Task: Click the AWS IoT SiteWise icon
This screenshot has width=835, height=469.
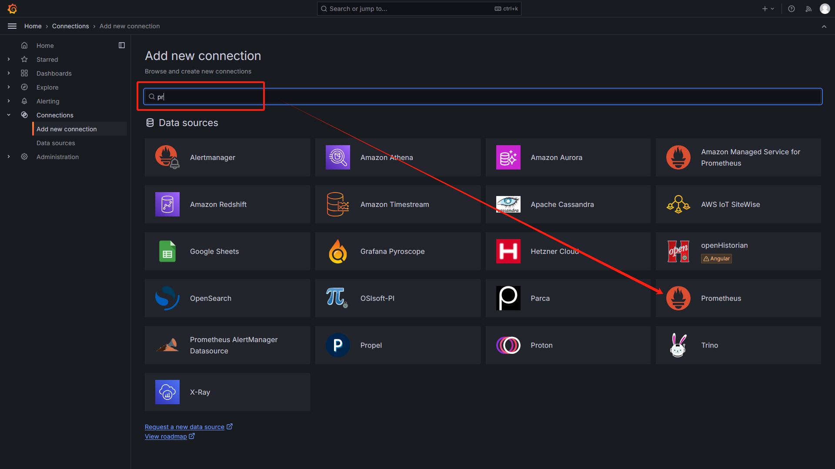Action: (678, 204)
